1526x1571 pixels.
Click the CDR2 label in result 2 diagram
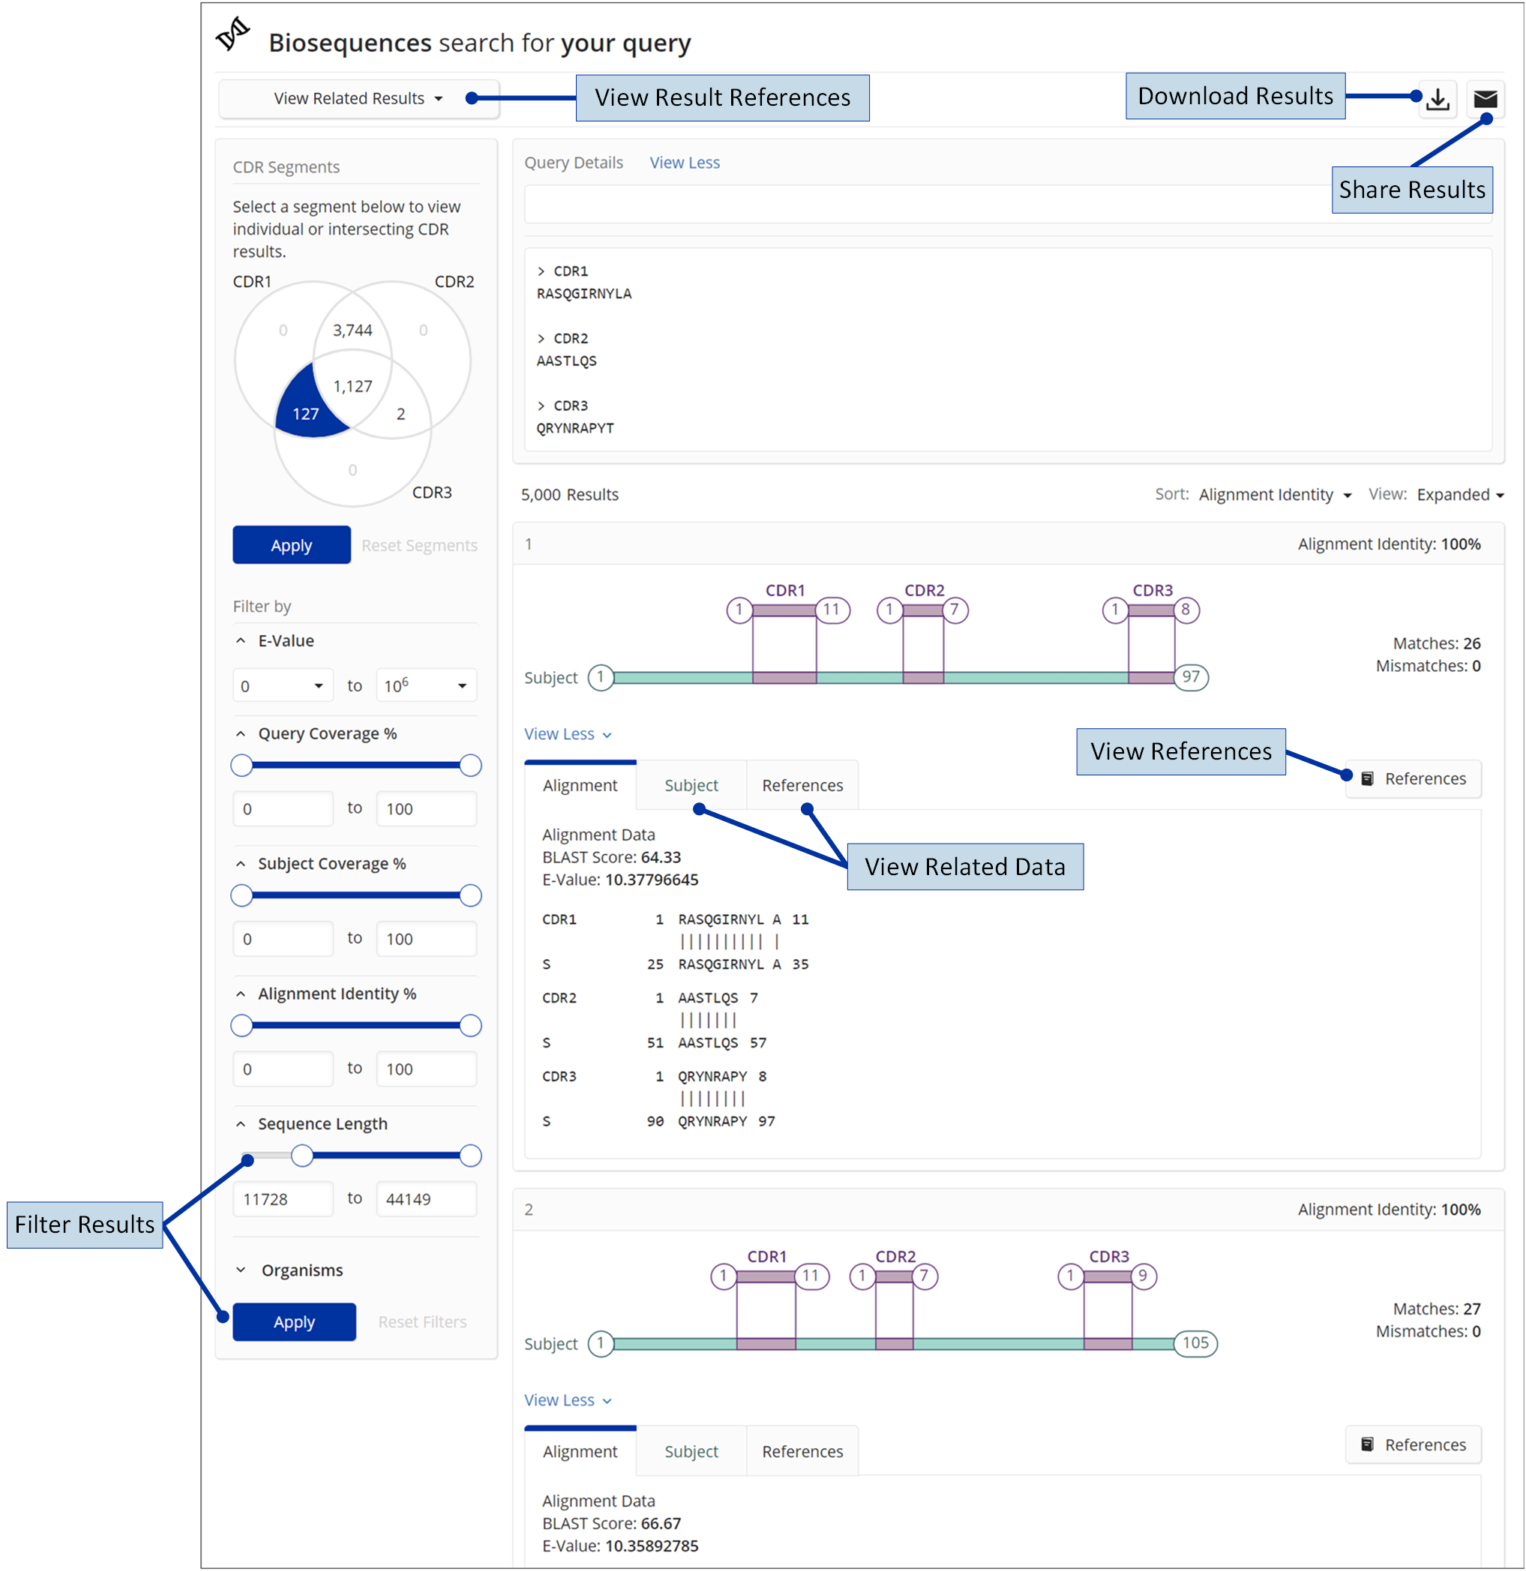point(895,1256)
